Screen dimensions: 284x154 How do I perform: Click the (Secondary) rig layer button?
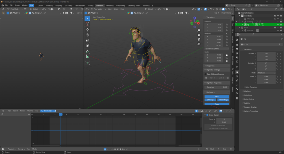[223, 100]
